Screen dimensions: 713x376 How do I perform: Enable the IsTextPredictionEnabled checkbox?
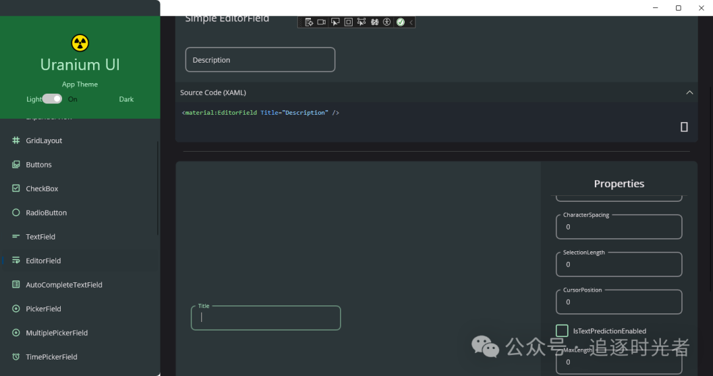[x=562, y=330]
